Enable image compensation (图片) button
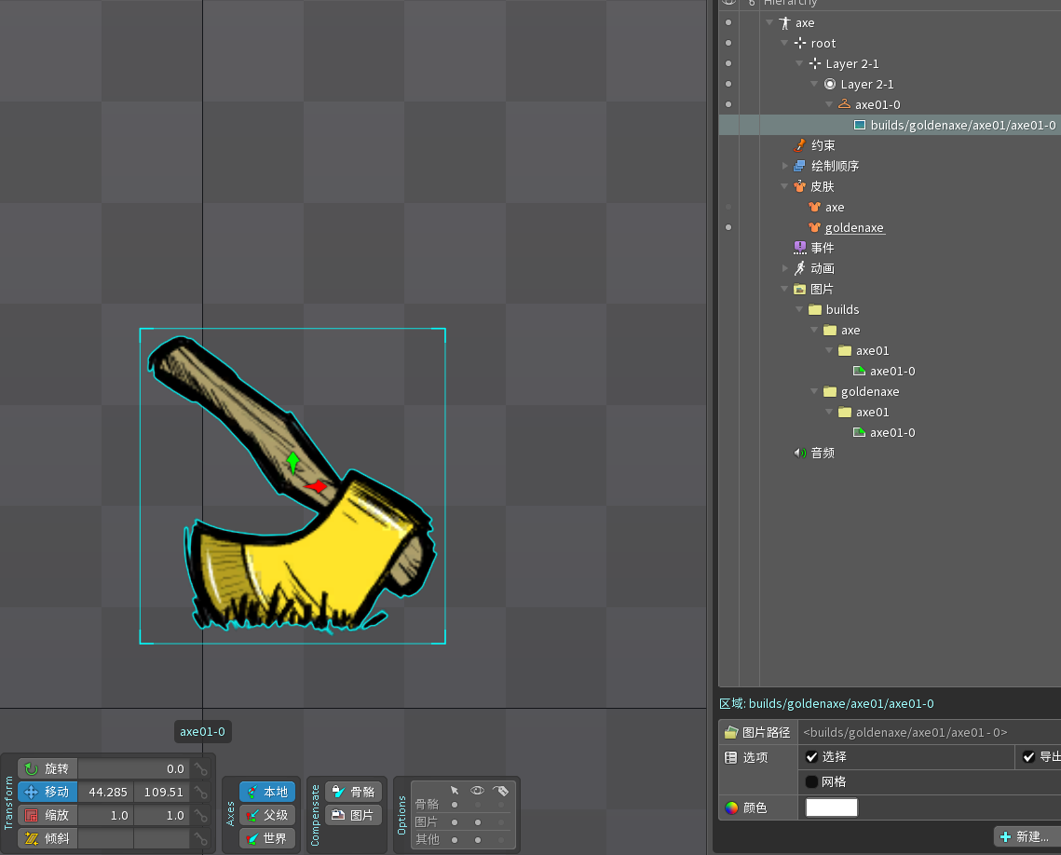 coord(354,815)
